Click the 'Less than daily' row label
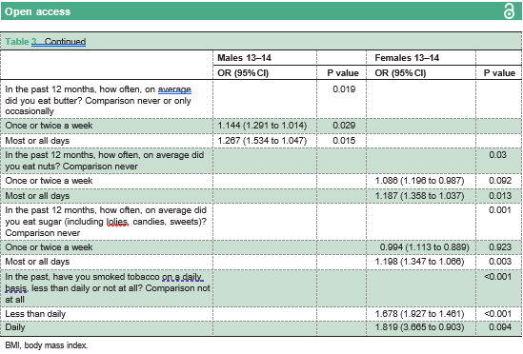The height and width of the screenshot is (354, 523). click(x=35, y=314)
